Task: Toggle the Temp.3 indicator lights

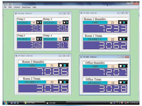Action: pos(39,39)
